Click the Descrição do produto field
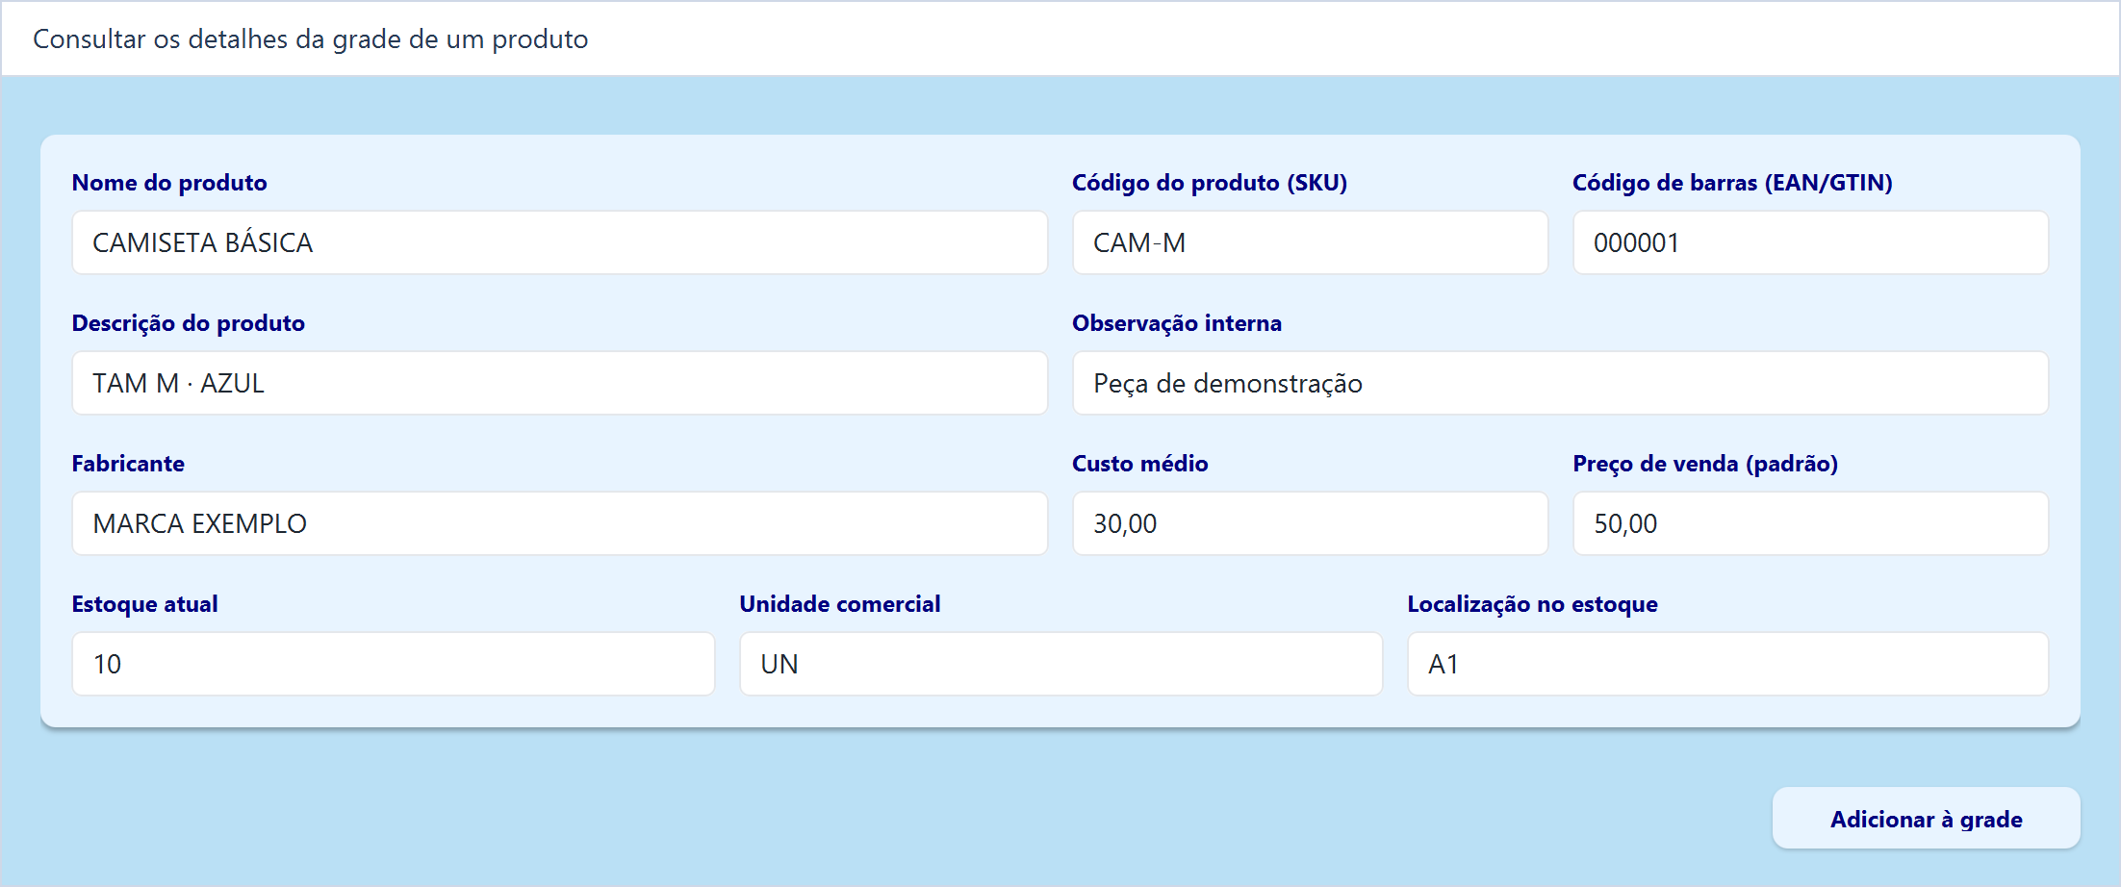Image resolution: width=2121 pixels, height=887 pixels. coord(559,383)
